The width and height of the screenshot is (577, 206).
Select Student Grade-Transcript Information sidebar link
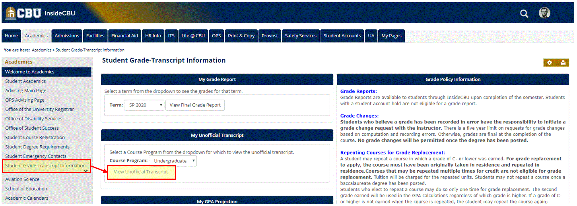click(45, 166)
